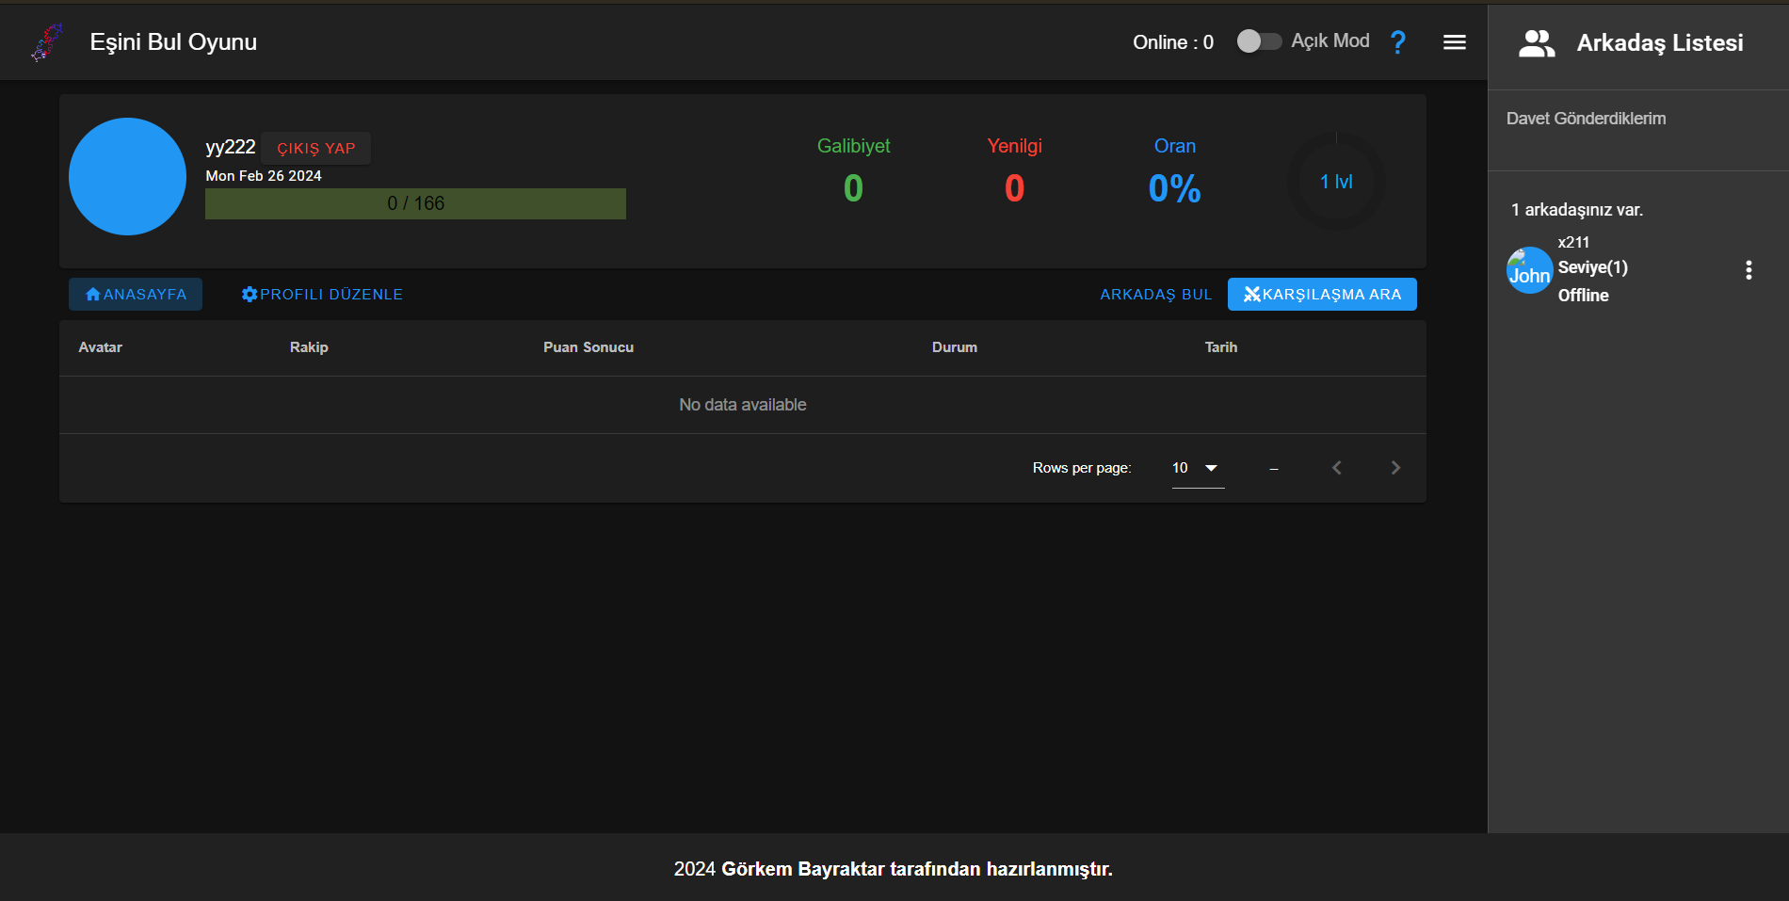Click the username yy222
Image resolution: width=1789 pixels, height=901 pixels.
(231, 147)
